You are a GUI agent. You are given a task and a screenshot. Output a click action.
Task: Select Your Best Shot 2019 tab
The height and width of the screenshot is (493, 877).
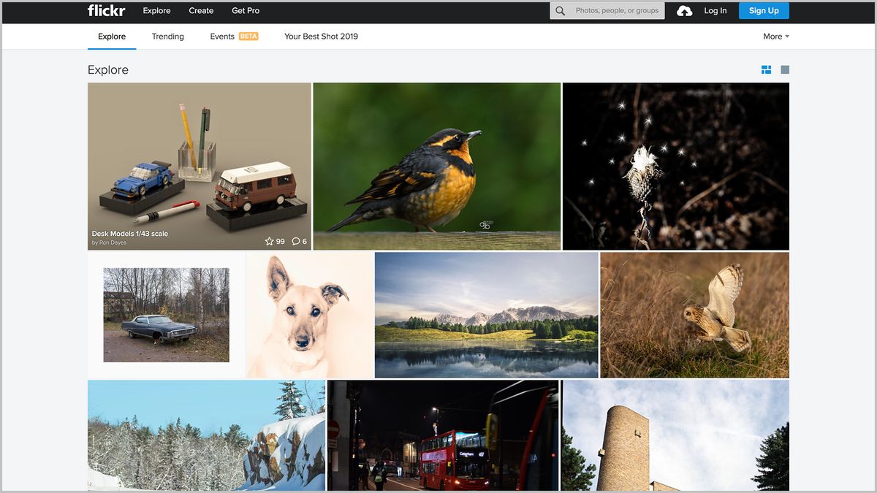click(321, 36)
